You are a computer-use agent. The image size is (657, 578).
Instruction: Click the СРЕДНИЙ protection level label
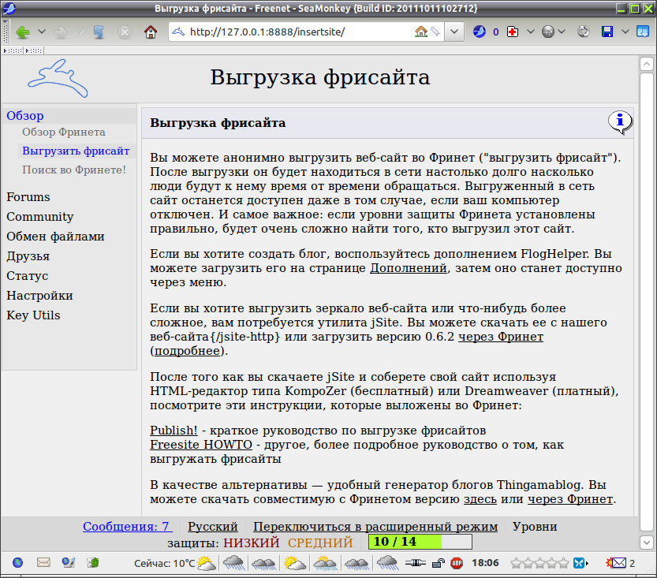(320, 543)
